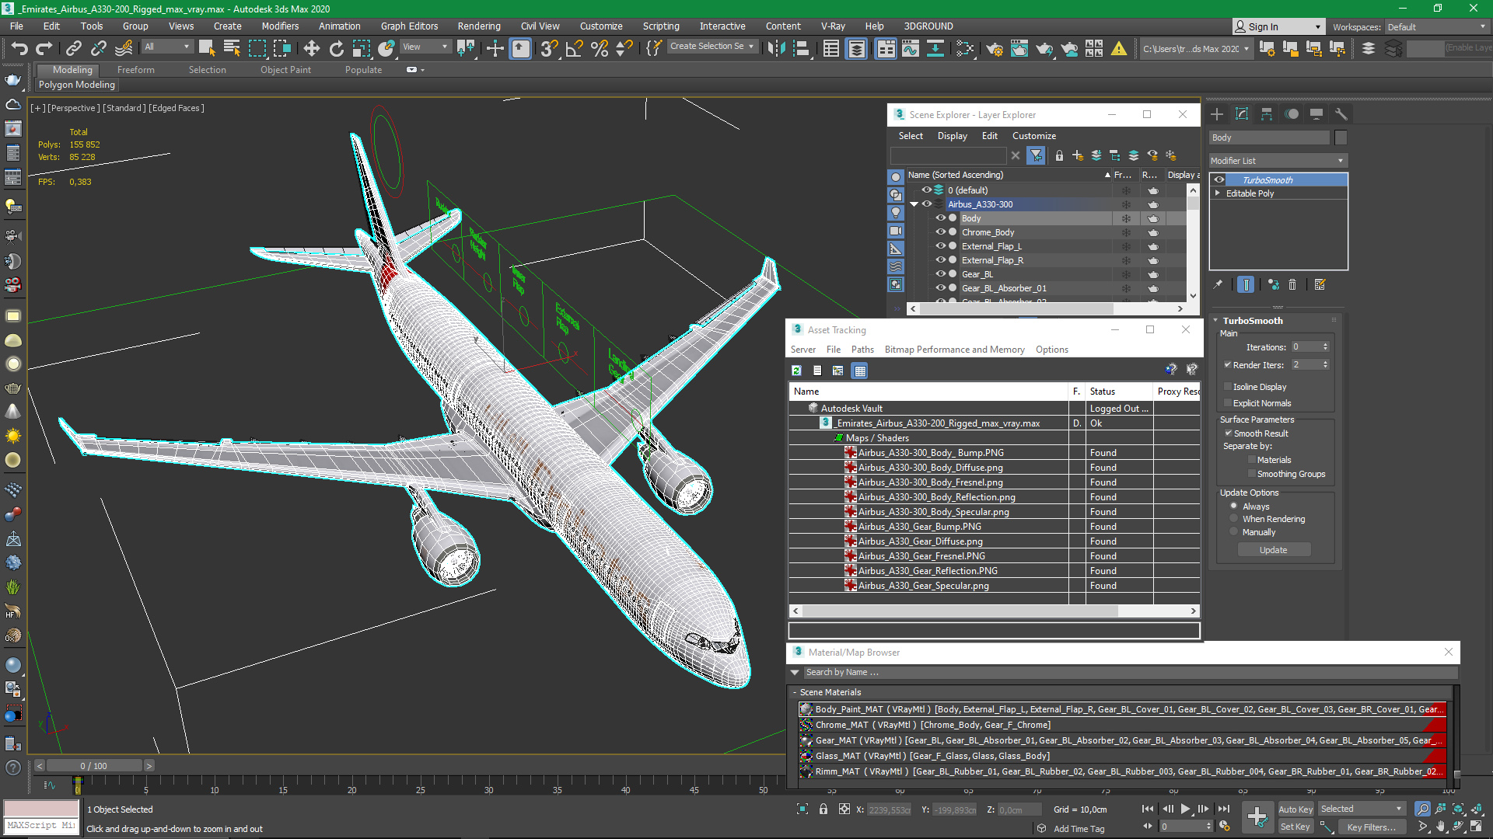Uncheck the Render Iters checkbox
The height and width of the screenshot is (839, 1493).
[x=1228, y=365]
